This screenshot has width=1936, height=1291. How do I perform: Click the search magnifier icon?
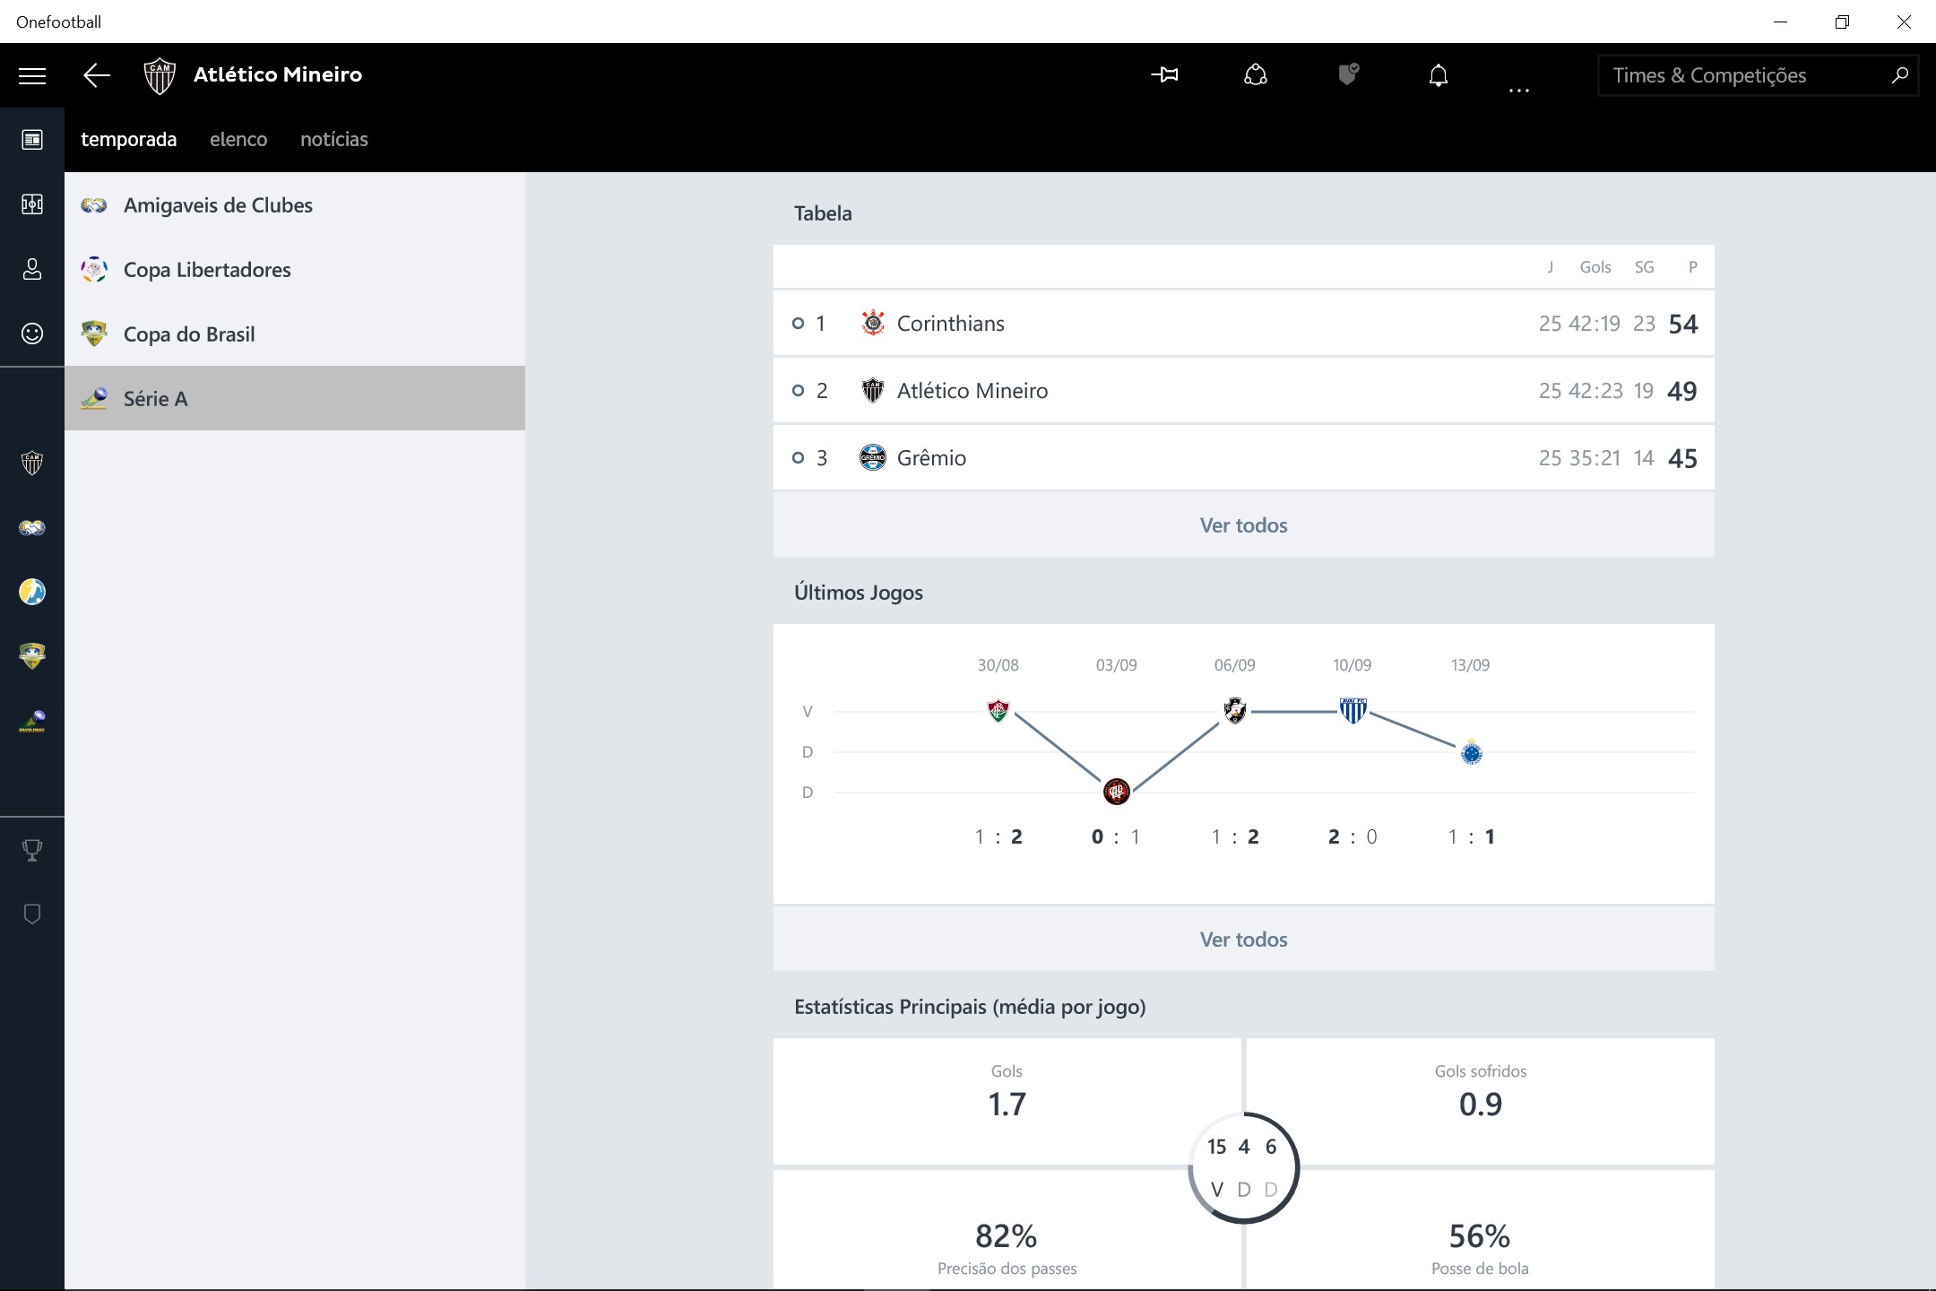[1899, 75]
